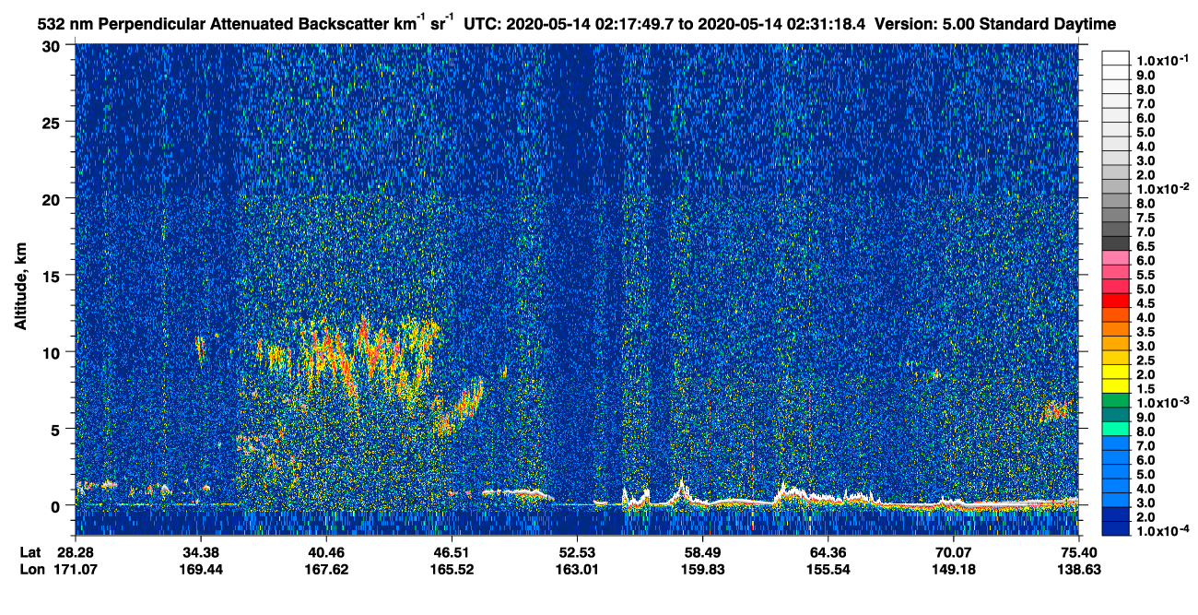Pick the orange colorbar swatch beside '3.5'
The image size is (1198, 615).
pyautogui.click(x=1116, y=330)
